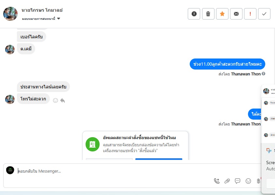Mark conversation unread with envelope icon
The height and width of the screenshot is (195, 275).
click(x=236, y=14)
